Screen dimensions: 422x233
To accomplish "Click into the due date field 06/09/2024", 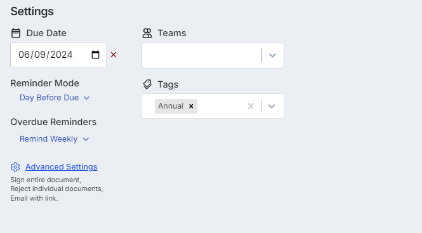I will point(58,55).
